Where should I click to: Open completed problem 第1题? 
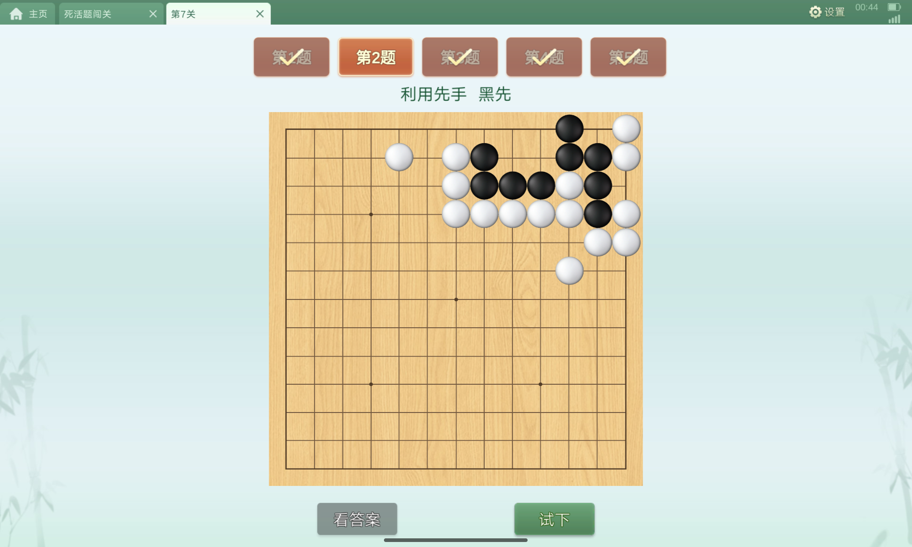291,57
